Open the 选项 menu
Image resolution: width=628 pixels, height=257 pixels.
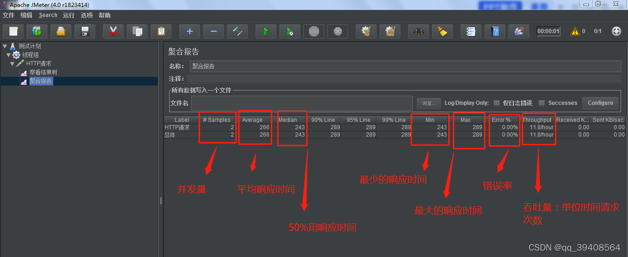click(x=86, y=15)
